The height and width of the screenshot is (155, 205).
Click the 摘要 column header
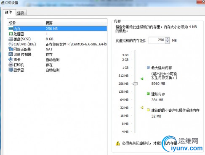pos(49,23)
